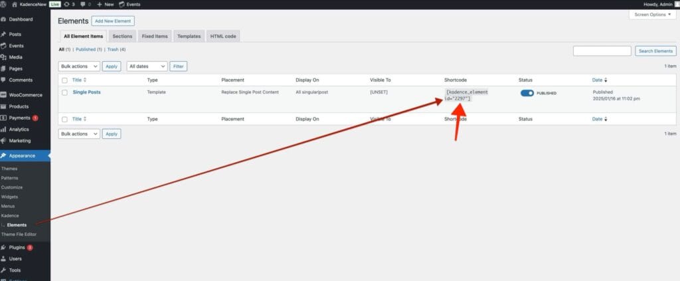Click the Dashboard icon in sidebar
The image size is (680, 281).
[x=4, y=19]
